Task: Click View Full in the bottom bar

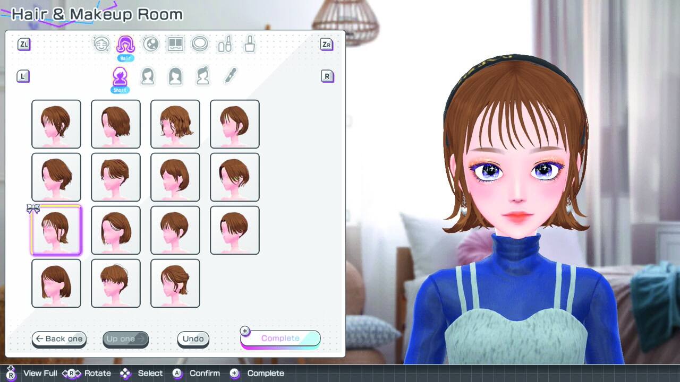Action: [40, 373]
